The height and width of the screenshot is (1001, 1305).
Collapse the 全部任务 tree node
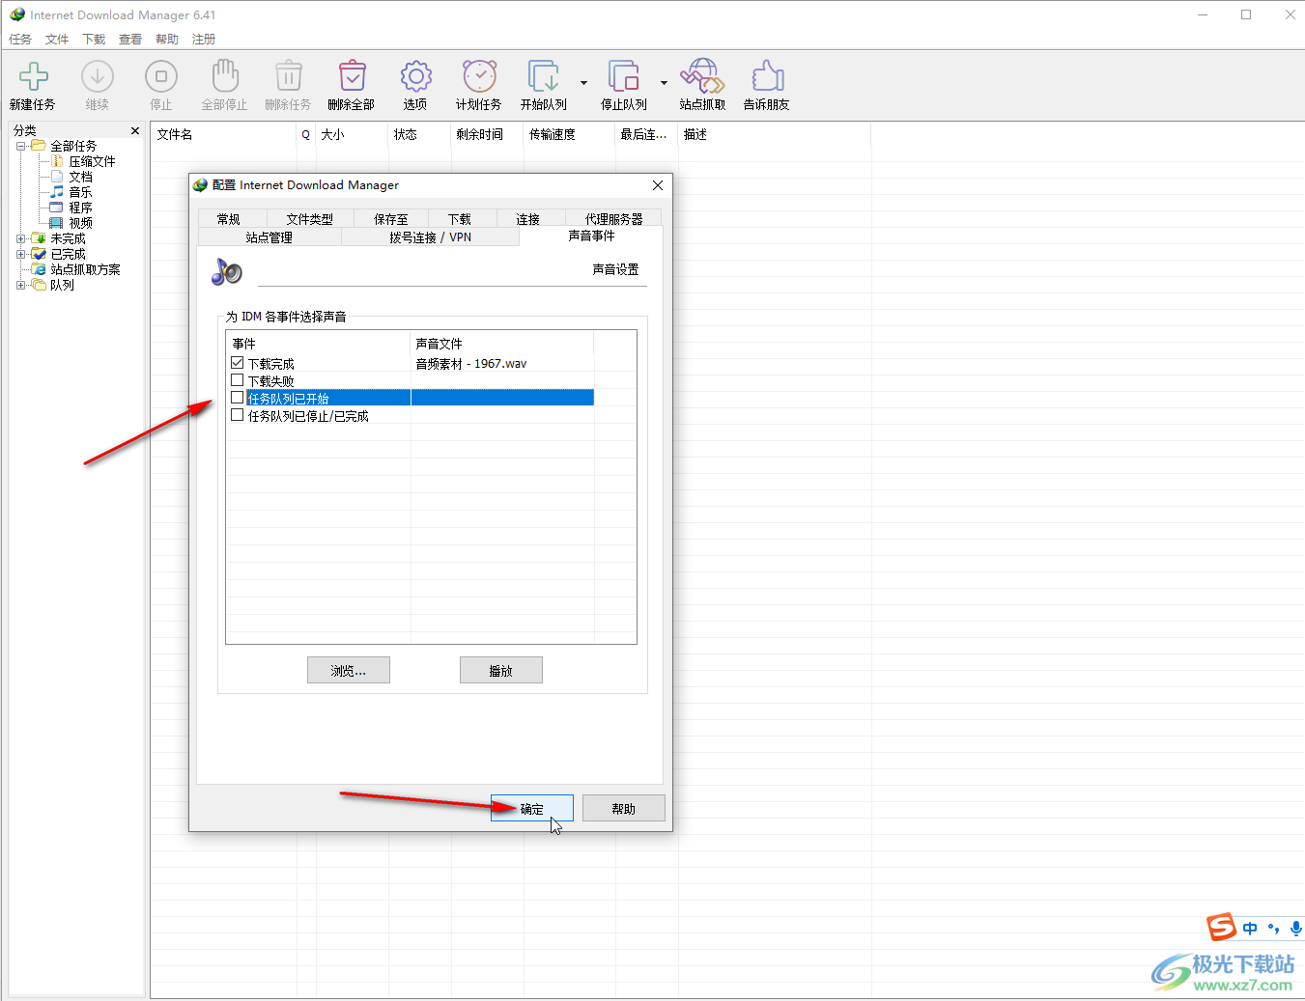21,146
